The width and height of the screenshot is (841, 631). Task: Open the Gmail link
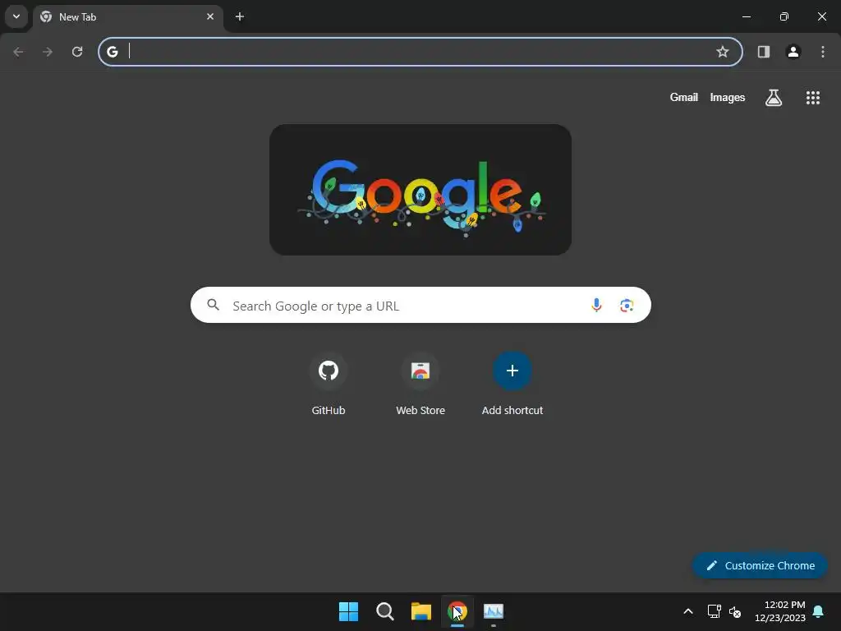pyautogui.click(x=684, y=97)
